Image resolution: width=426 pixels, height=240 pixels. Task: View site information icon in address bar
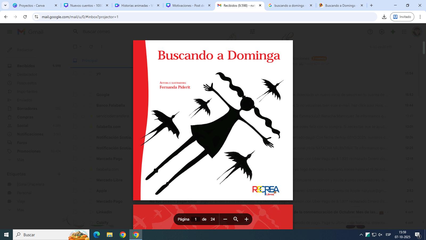tap(37, 17)
